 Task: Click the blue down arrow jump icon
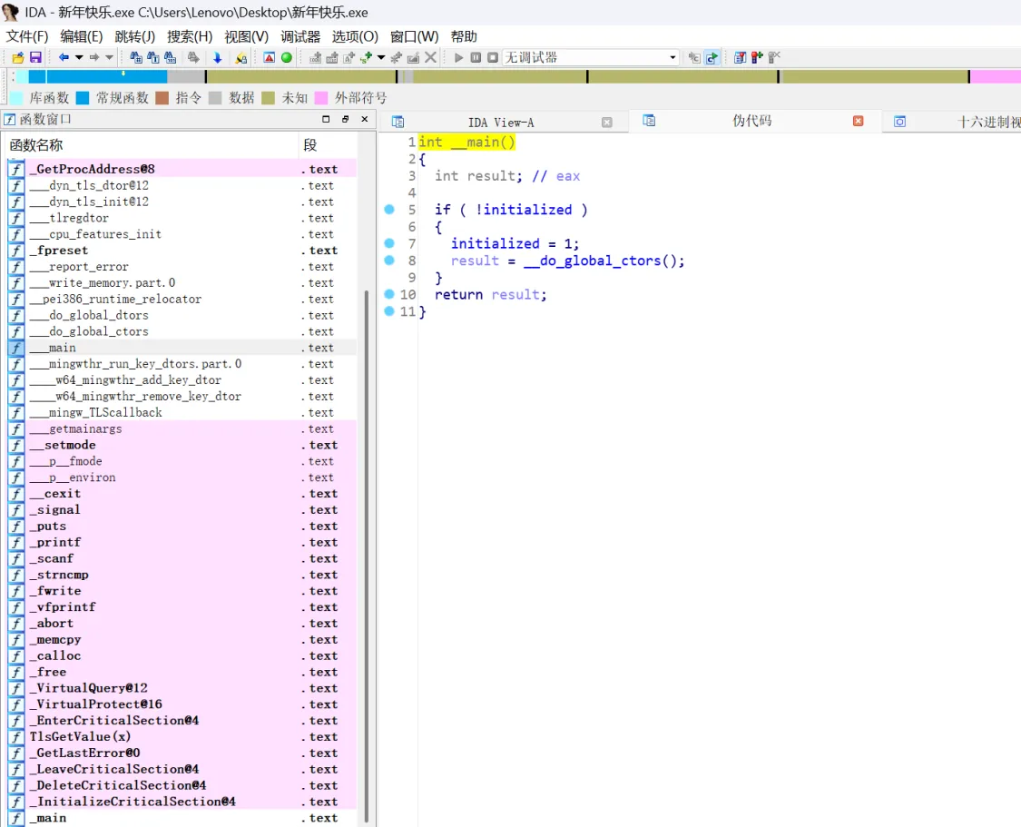click(218, 58)
